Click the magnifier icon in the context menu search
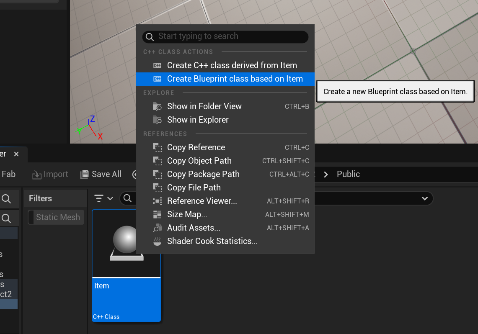Image resolution: width=478 pixels, height=334 pixels. pyautogui.click(x=150, y=37)
